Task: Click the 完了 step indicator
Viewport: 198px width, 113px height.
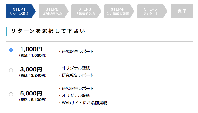Action: coord(182,11)
